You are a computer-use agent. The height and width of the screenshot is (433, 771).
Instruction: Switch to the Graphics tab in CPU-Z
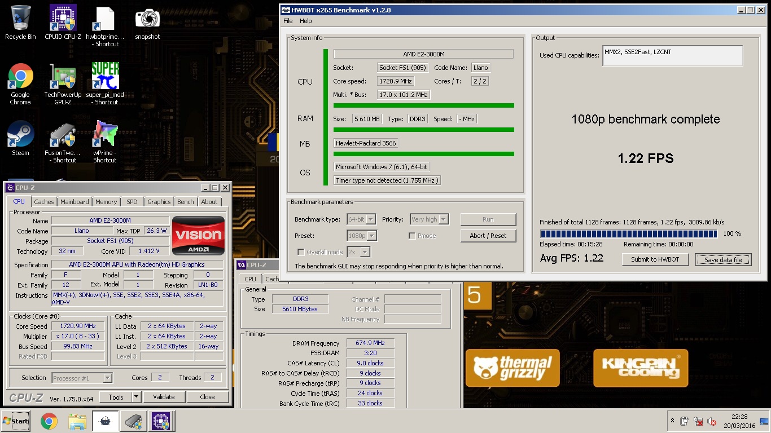pos(159,202)
